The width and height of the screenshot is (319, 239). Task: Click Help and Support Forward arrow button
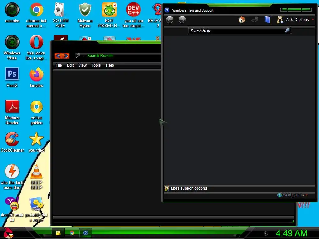182,20
